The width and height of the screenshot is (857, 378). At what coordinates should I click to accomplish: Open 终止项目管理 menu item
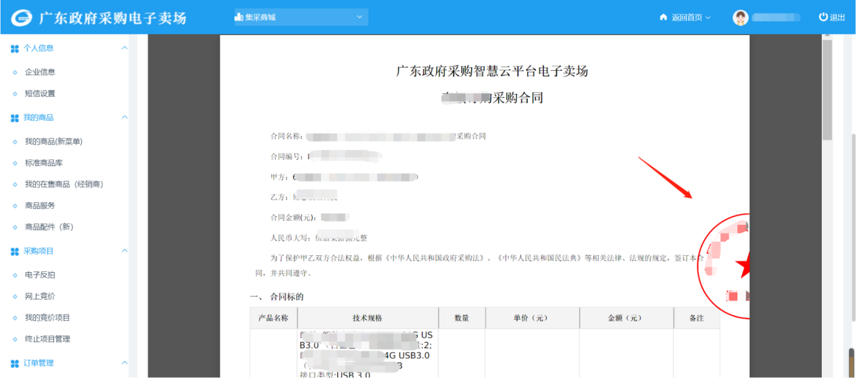pos(47,339)
